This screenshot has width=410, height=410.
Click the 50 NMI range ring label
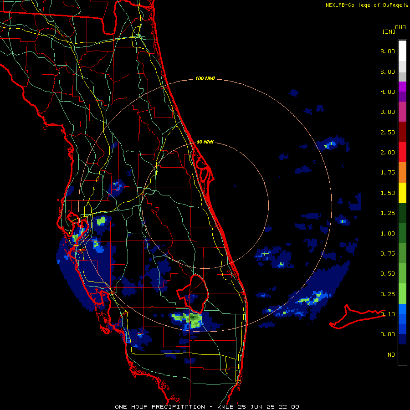tap(205, 142)
